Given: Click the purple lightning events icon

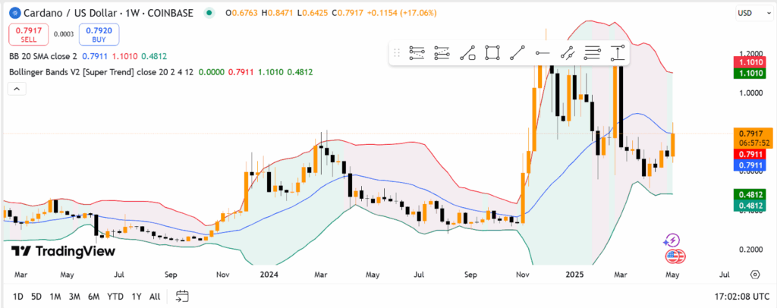Looking at the screenshot, I should point(672,240).
